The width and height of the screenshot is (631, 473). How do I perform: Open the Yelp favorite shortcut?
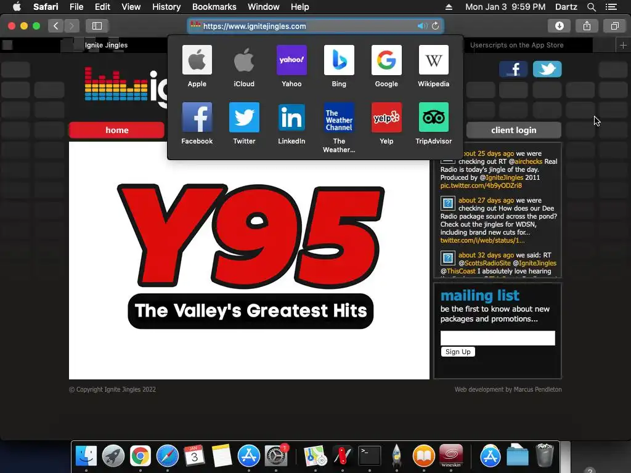[386, 123]
